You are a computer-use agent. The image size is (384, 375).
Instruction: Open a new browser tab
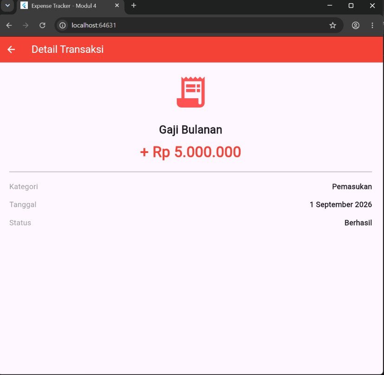[133, 6]
